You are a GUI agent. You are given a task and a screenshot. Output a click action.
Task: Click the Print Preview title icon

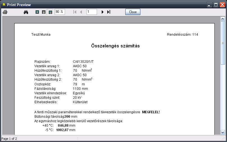4,5
